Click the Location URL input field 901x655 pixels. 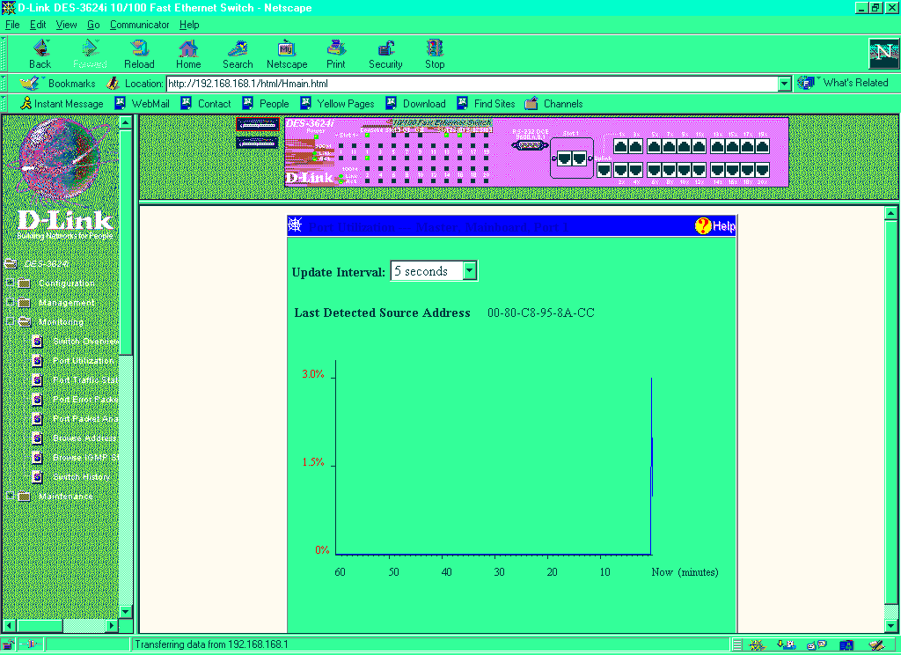(x=471, y=84)
